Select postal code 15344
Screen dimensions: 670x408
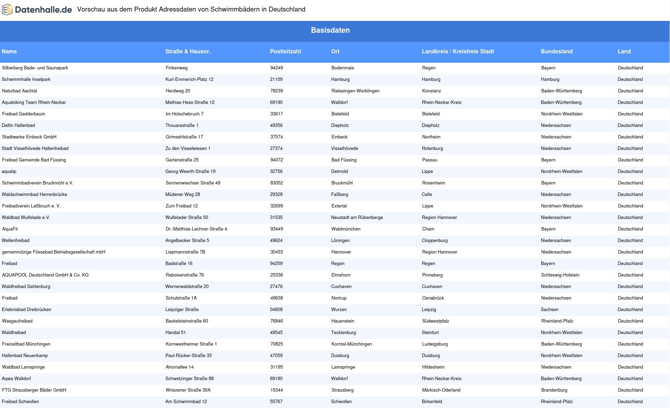(277, 390)
